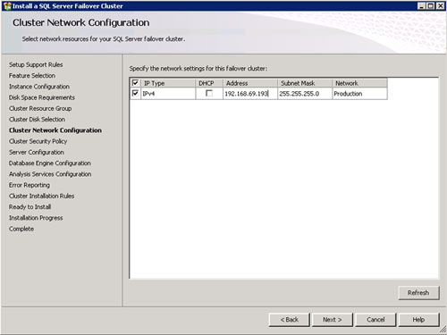Viewport: 447px width, 335px height.
Task: Open Help for this setup page
Action: [418, 320]
